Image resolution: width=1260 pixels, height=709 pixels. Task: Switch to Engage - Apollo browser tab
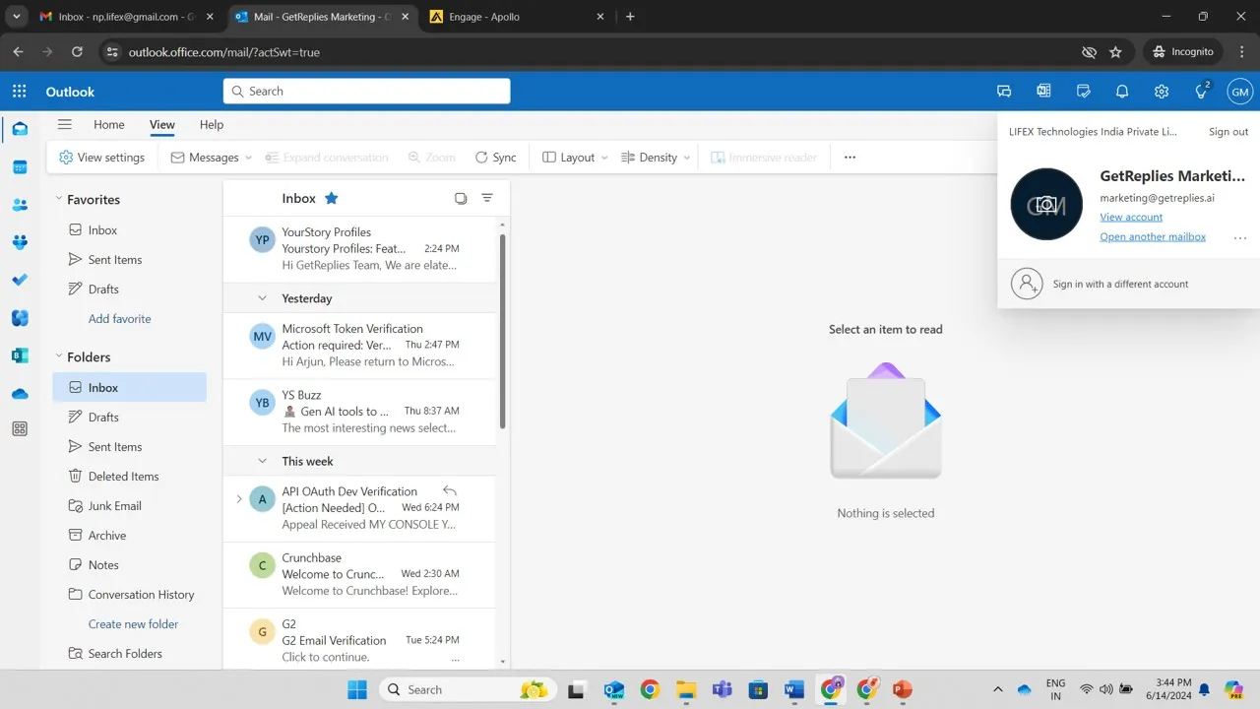coord(518,17)
